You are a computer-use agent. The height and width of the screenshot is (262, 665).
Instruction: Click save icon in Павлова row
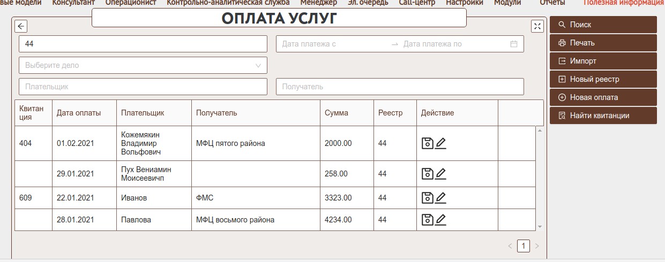[x=427, y=220]
